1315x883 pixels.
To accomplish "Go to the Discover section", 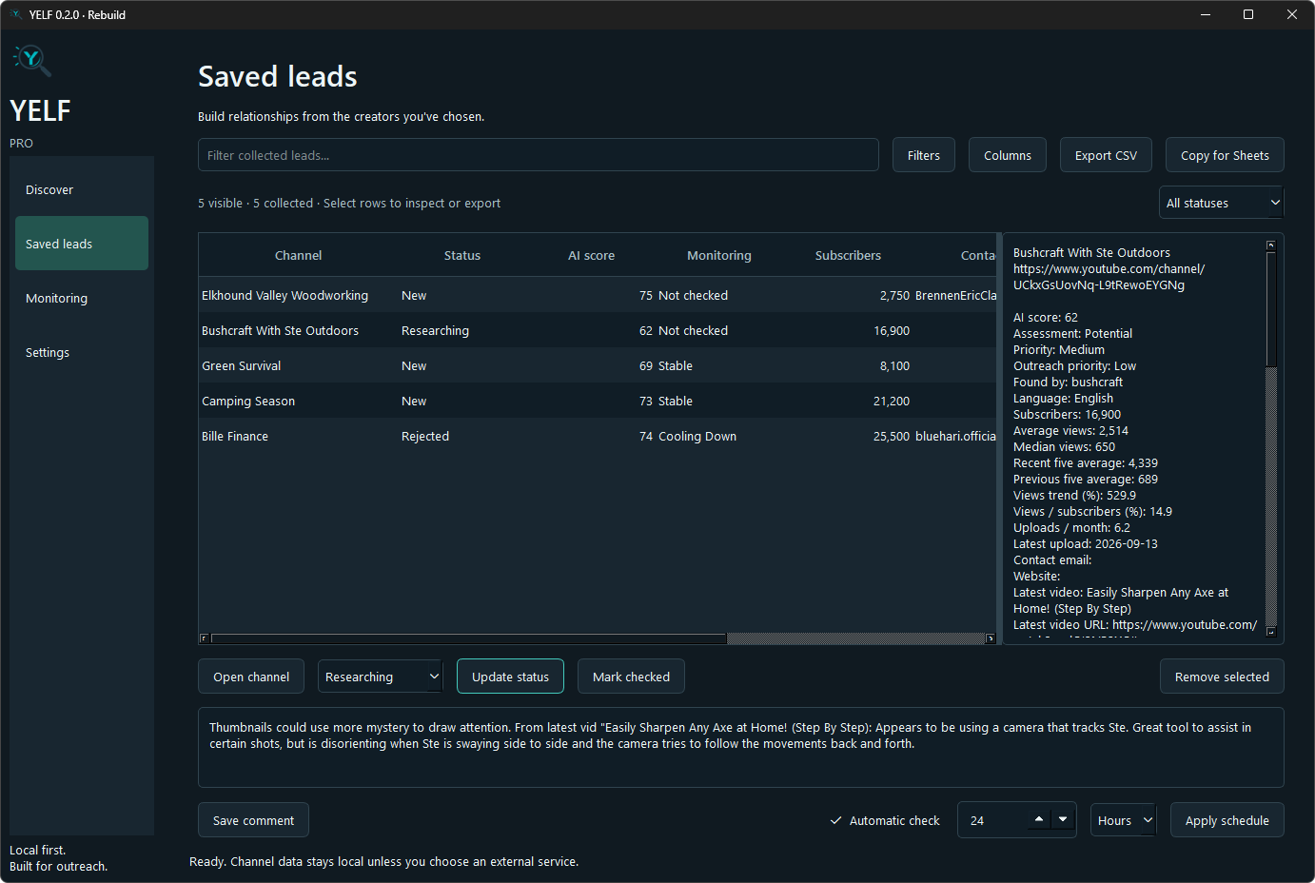I will pos(82,189).
